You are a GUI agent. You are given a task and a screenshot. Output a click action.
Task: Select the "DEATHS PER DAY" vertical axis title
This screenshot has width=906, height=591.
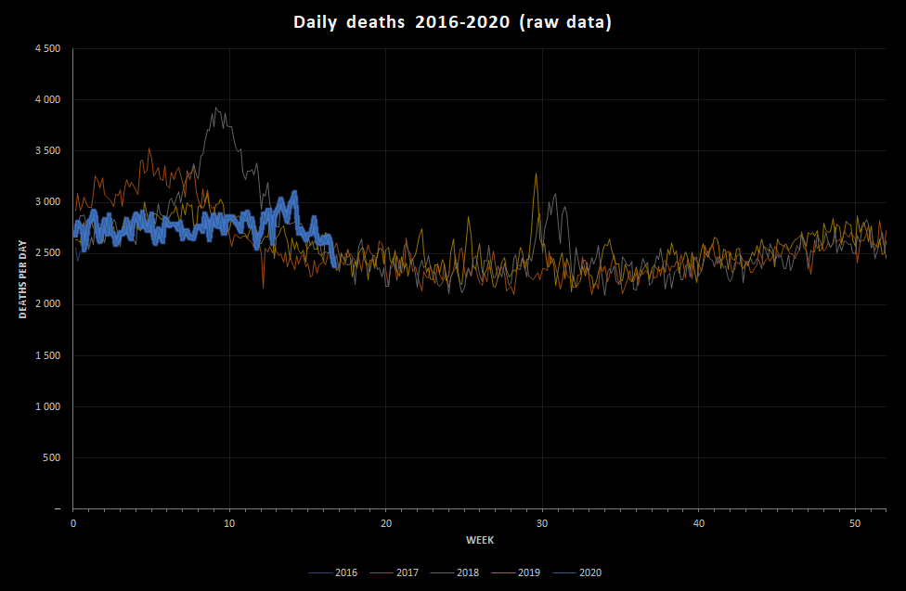[x=22, y=279]
